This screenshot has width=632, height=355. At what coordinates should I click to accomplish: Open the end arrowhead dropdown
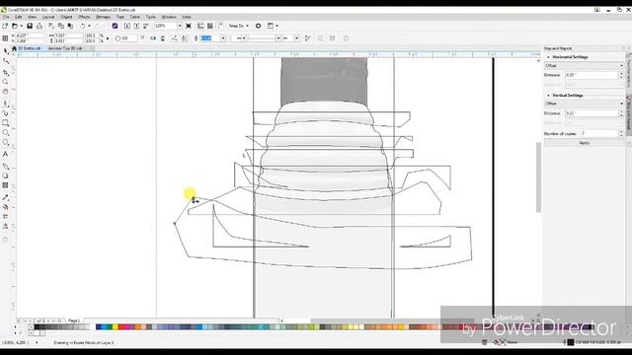[x=296, y=38]
